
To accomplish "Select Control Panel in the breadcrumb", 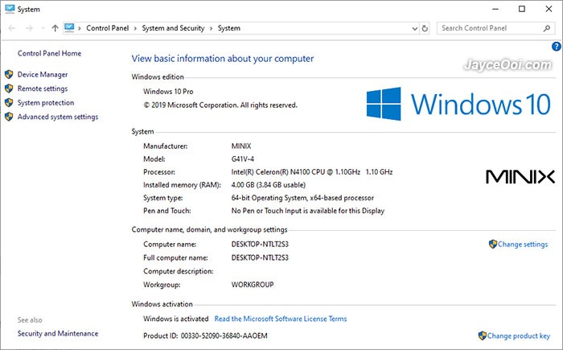I will [107, 28].
